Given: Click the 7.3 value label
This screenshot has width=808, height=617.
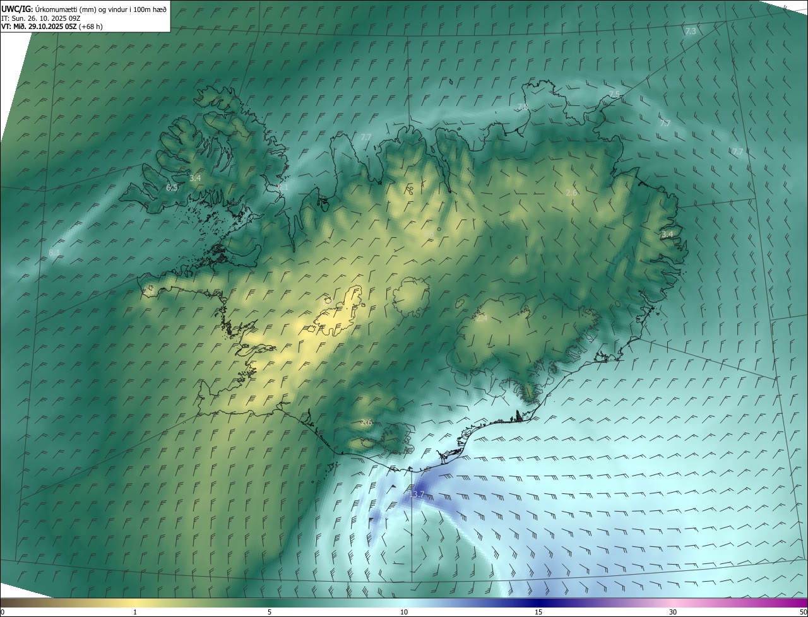Looking at the screenshot, I should click(x=690, y=31).
